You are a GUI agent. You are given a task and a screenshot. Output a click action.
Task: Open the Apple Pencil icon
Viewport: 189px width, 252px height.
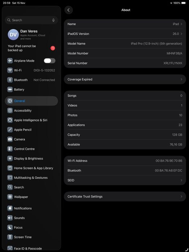10,130
